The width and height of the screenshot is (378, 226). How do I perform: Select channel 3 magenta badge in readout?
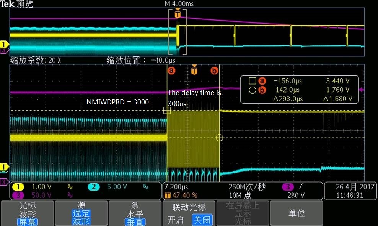18,195
